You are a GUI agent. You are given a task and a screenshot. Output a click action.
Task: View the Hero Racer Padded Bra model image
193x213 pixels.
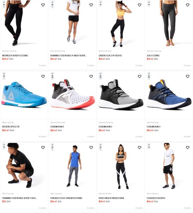[x=121, y=167]
